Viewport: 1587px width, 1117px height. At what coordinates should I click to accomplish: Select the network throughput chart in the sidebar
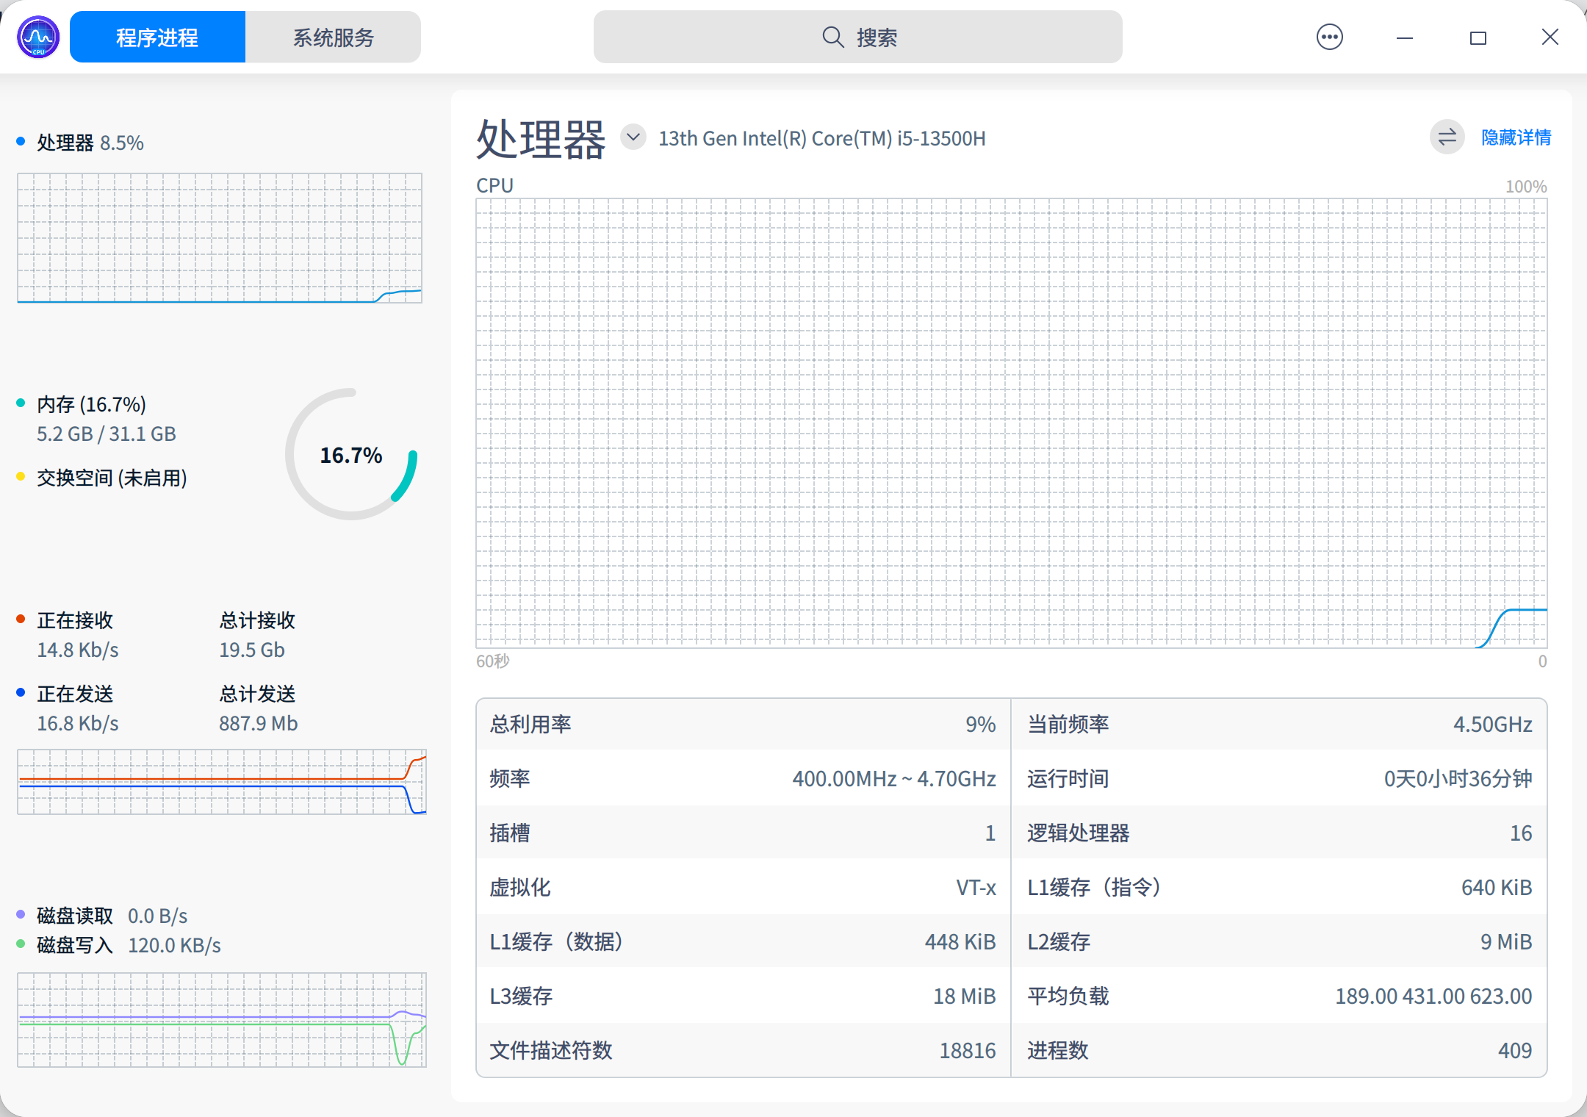(221, 782)
